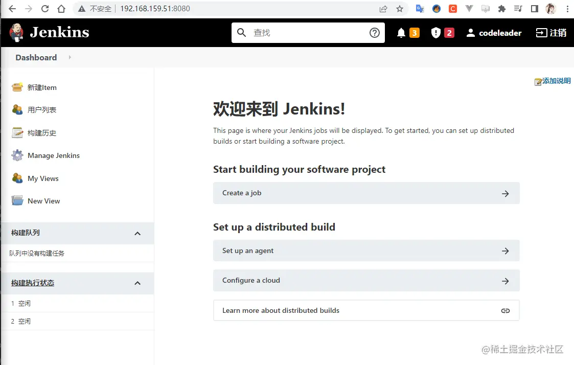Open notifications bell icon

pyautogui.click(x=401, y=33)
